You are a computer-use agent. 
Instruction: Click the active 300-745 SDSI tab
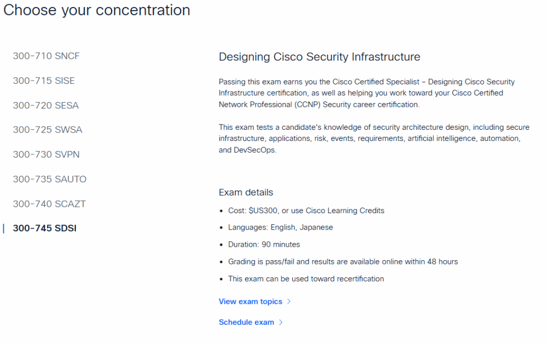45,228
